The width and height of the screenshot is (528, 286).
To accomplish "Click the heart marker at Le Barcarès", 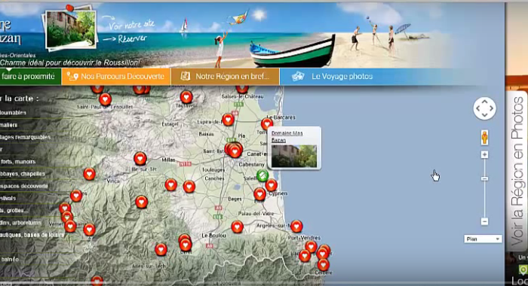I will coord(267,124).
